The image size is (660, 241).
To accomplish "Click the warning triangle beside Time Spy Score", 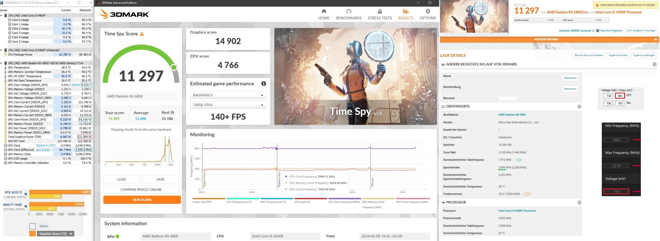I will pos(142,34).
